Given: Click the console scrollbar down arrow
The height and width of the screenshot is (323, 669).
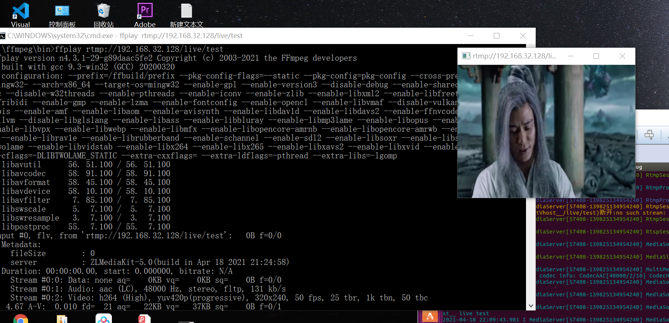Looking at the screenshot, I should [x=531, y=306].
